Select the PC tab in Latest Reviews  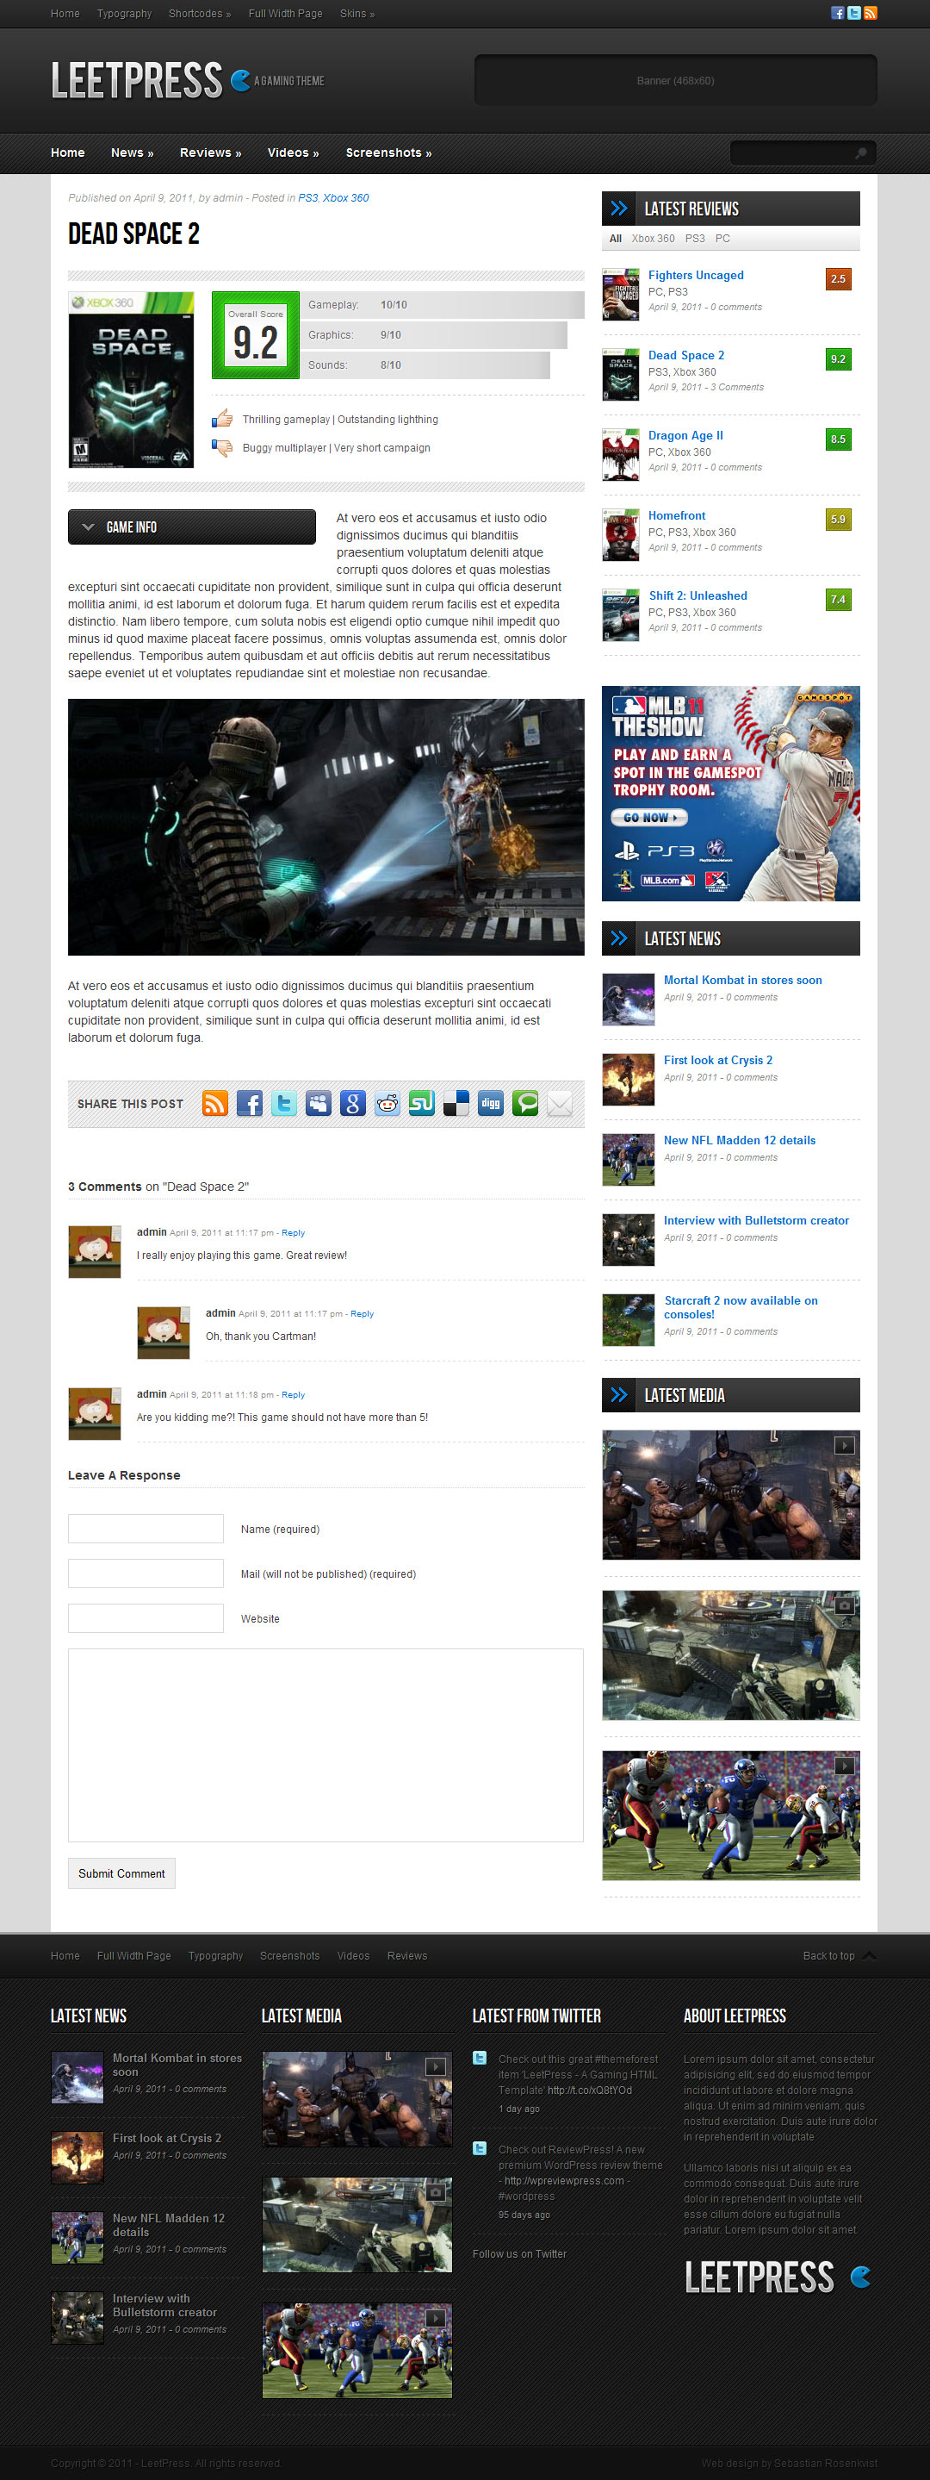722,239
